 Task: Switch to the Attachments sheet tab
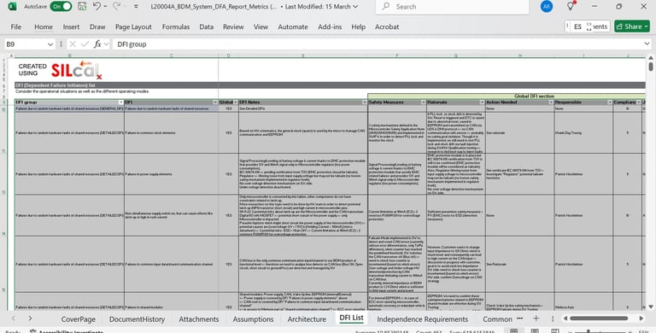(199, 319)
